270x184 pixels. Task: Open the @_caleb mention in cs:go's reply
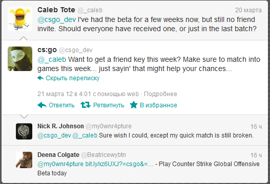pyautogui.click(x=52, y=60)
